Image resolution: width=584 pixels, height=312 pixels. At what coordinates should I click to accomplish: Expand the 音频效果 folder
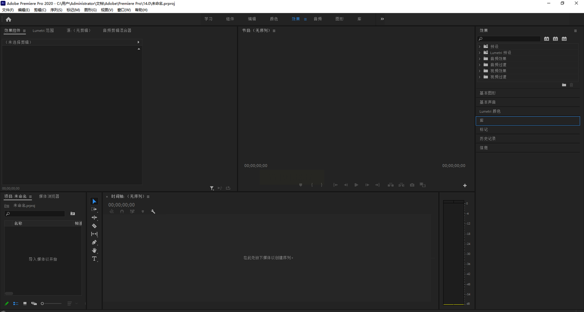(x=480, y=59)
